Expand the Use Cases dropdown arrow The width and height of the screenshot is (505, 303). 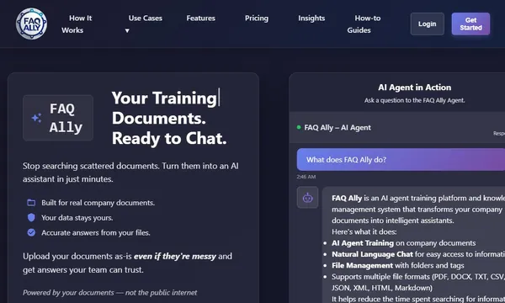127,30
